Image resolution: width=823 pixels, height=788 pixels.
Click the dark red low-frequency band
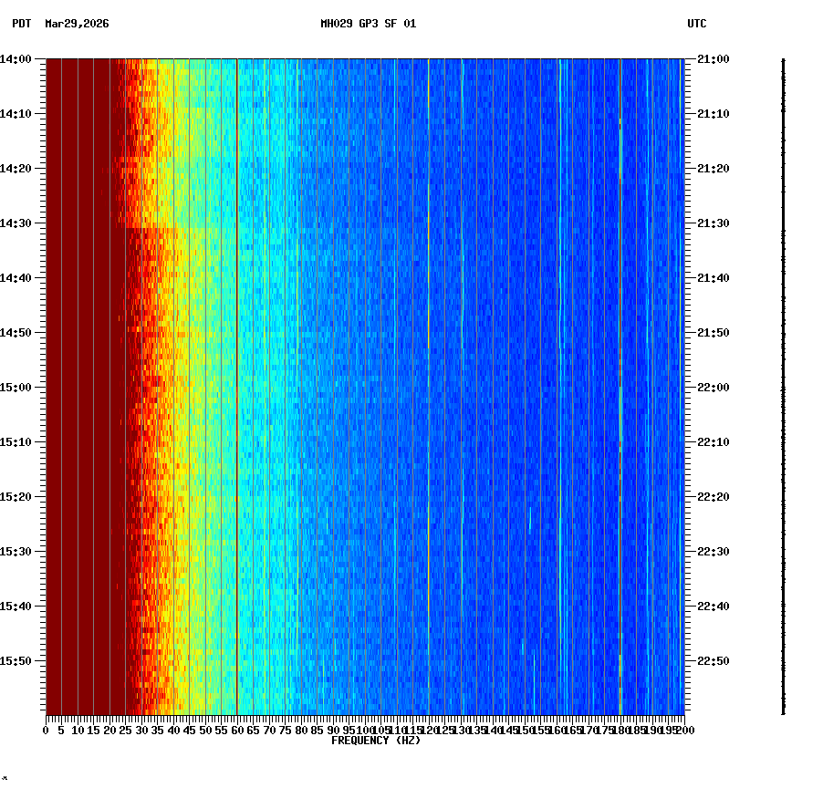click(82, 365)
